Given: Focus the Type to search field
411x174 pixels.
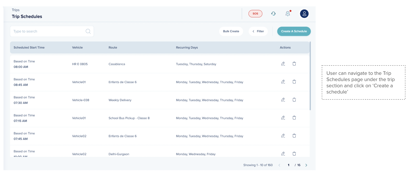Looking at the screenshot, I should click(x=48, y=31).
